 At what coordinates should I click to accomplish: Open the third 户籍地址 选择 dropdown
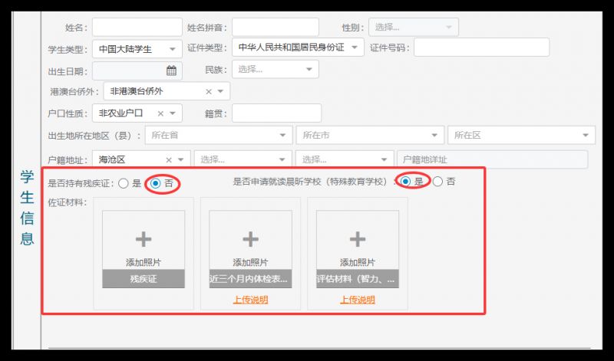345,159
